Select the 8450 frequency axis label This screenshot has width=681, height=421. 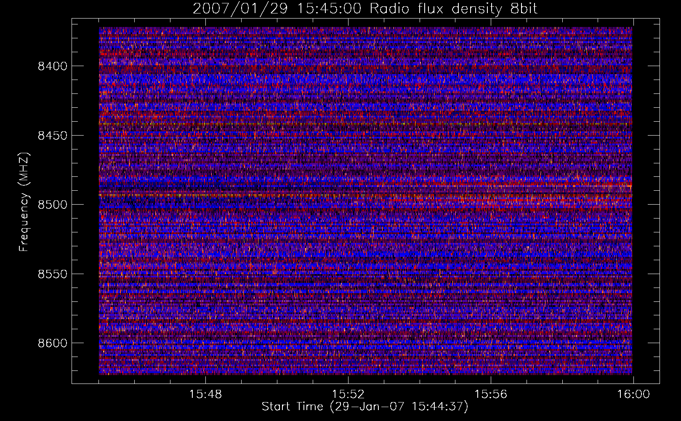click(53, 136)
